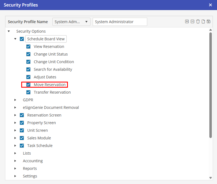
Task: Create new profile with the blank page icon
Action: click(203, 22)
